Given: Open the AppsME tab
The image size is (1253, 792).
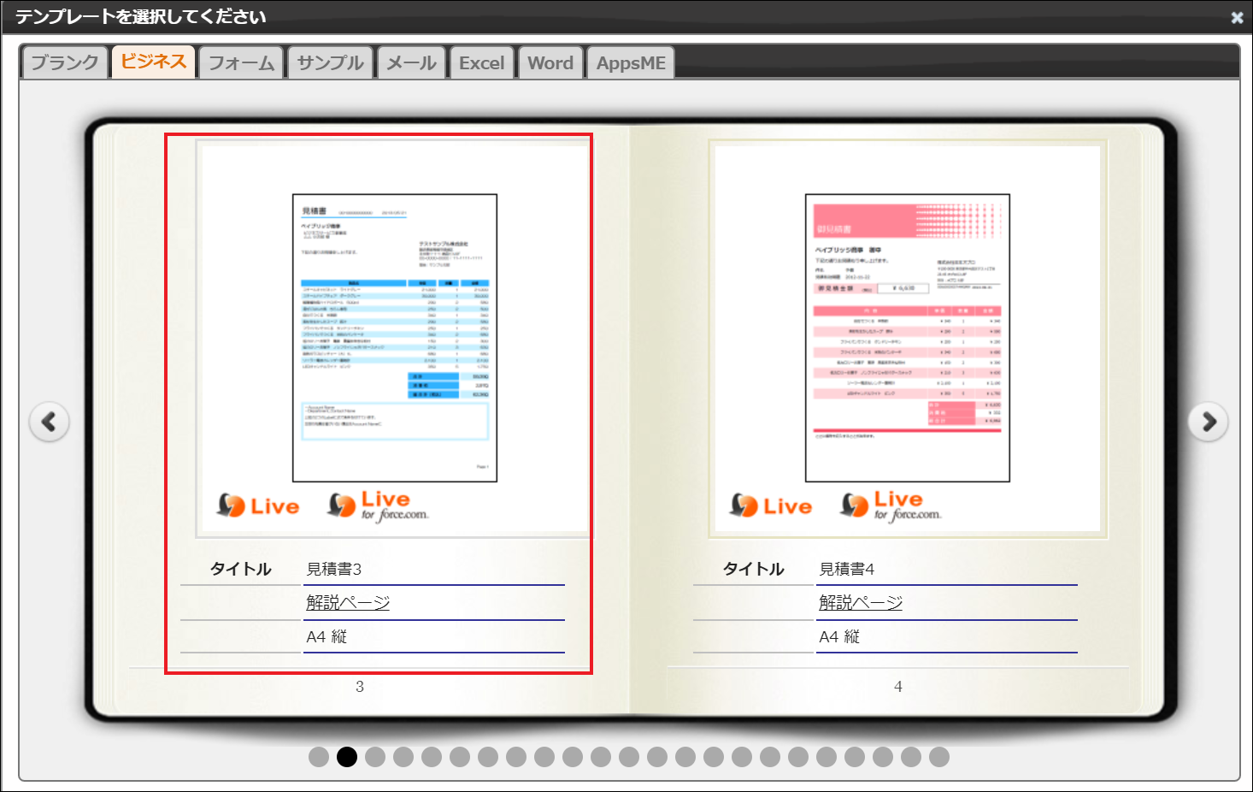Looking at the screenshot, I should click(x=631, y=63).
